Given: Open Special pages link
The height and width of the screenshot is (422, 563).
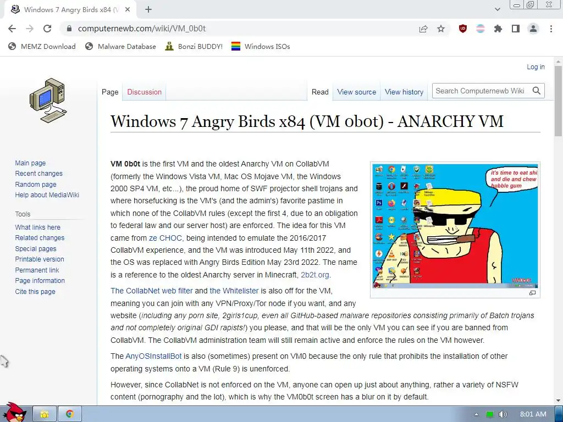Looking at the screenshot, I should pyautogui.click(x=36, y=249).
